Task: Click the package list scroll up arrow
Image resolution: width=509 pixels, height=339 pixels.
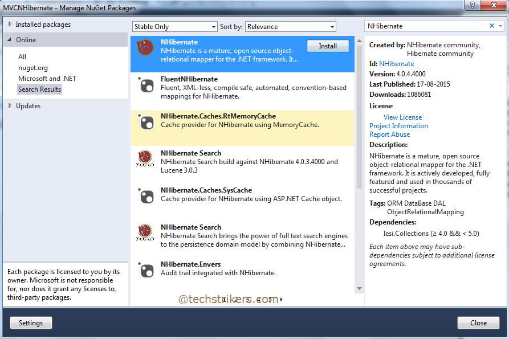Action: [x=359, y=41]
